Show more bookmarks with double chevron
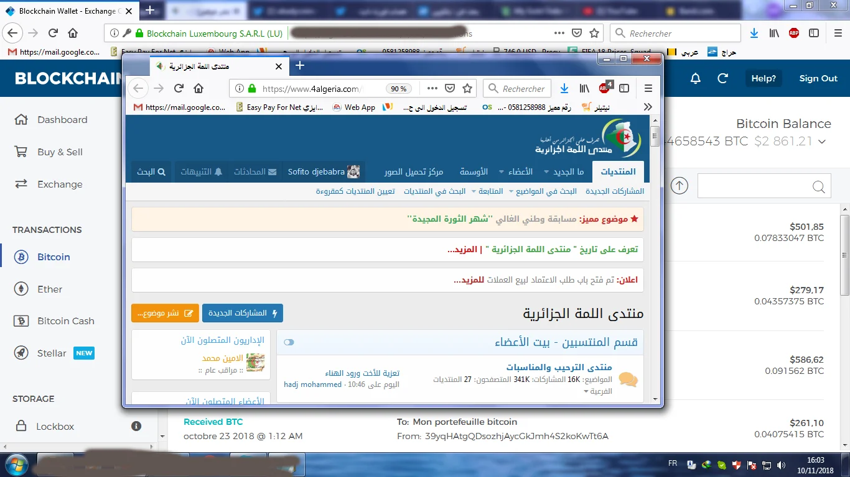 coord(648,107)
